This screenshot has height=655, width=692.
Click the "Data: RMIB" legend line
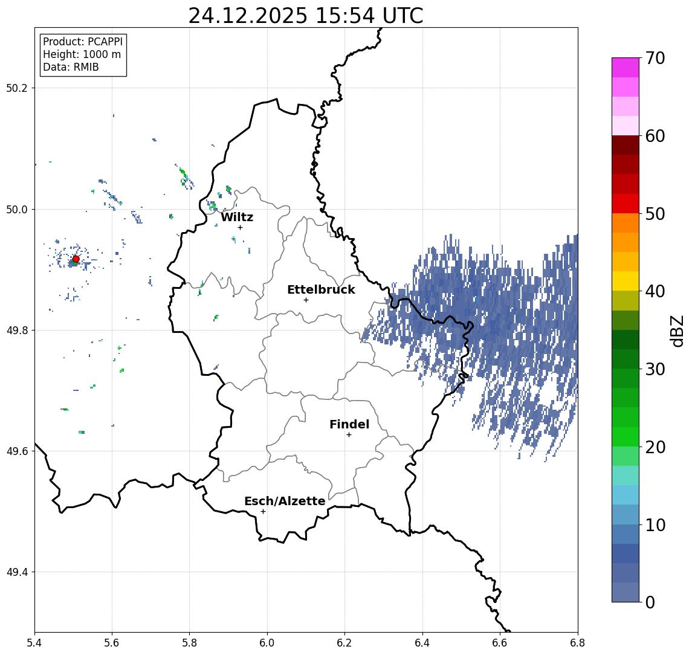point(71,67)
